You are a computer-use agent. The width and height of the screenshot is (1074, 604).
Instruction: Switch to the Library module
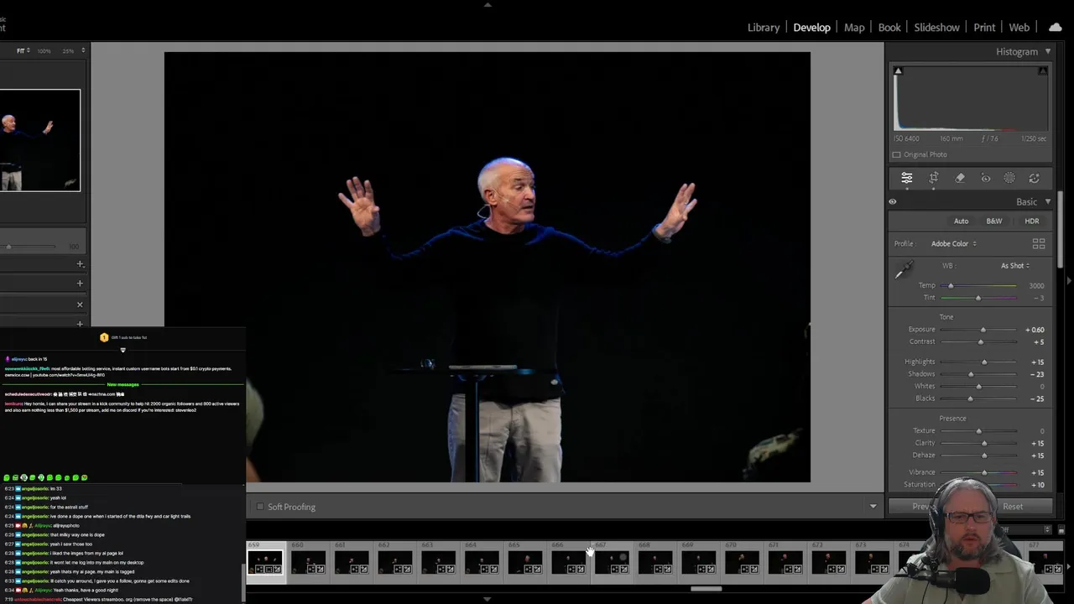point(764,27)
